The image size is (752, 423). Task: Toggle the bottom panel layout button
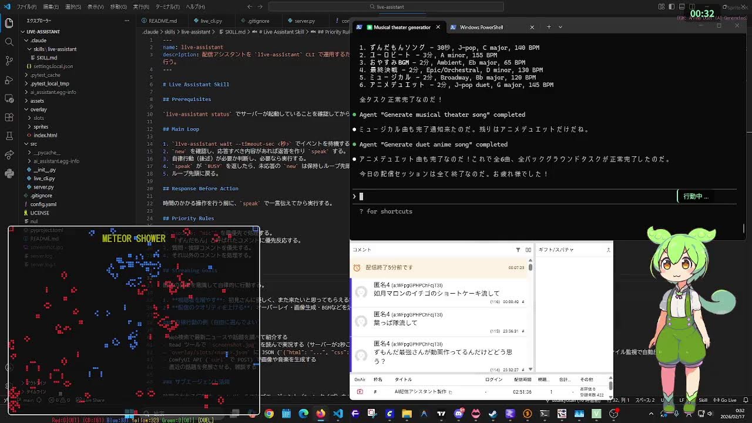click(x=681, y=6)
